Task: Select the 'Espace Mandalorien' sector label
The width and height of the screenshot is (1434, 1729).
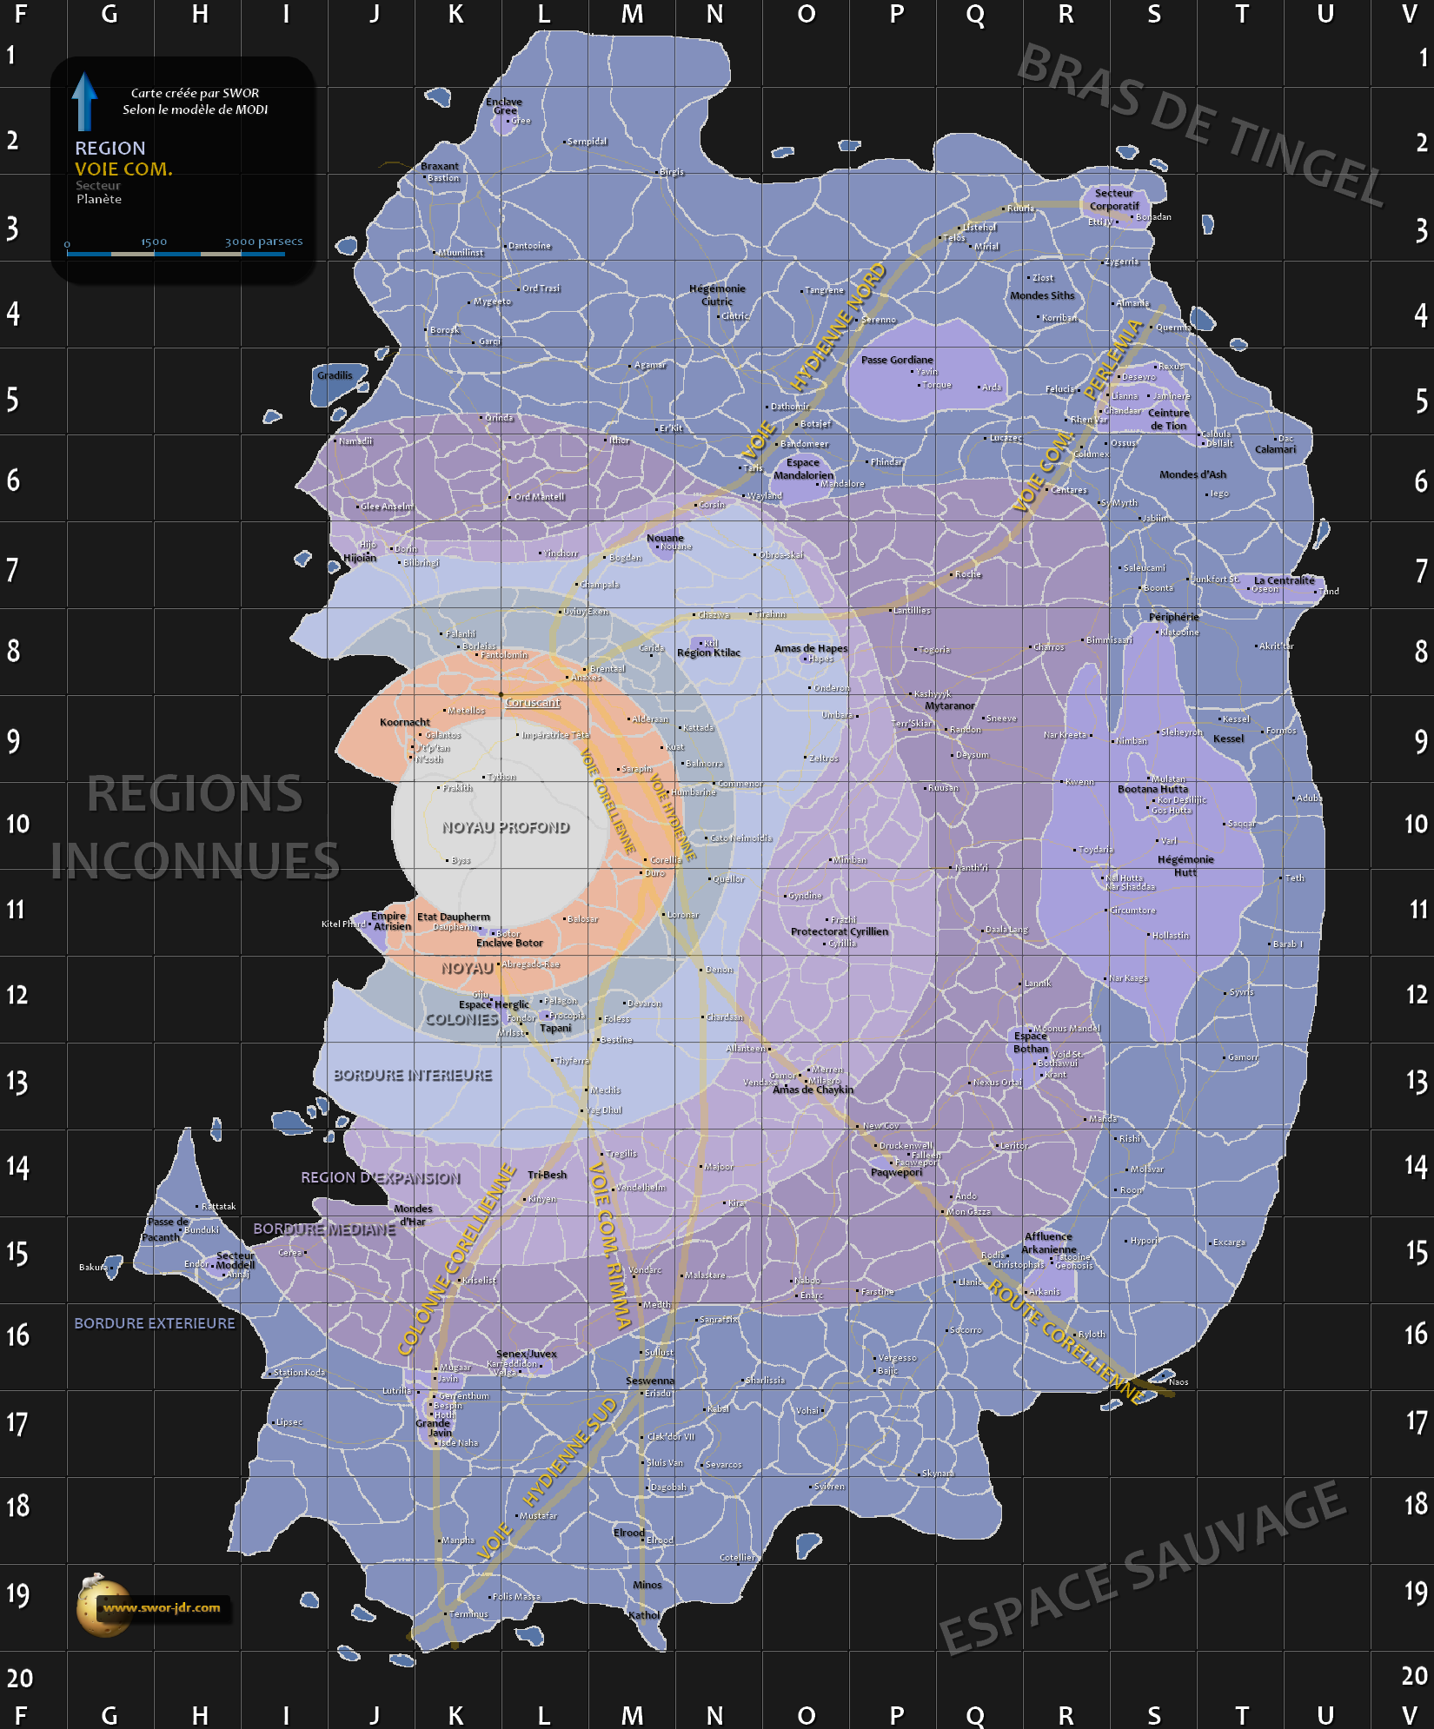Action: (x=803, y=469)
